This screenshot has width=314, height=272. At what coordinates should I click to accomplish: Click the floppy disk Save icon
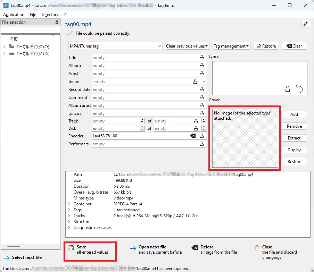click(71, 248)
